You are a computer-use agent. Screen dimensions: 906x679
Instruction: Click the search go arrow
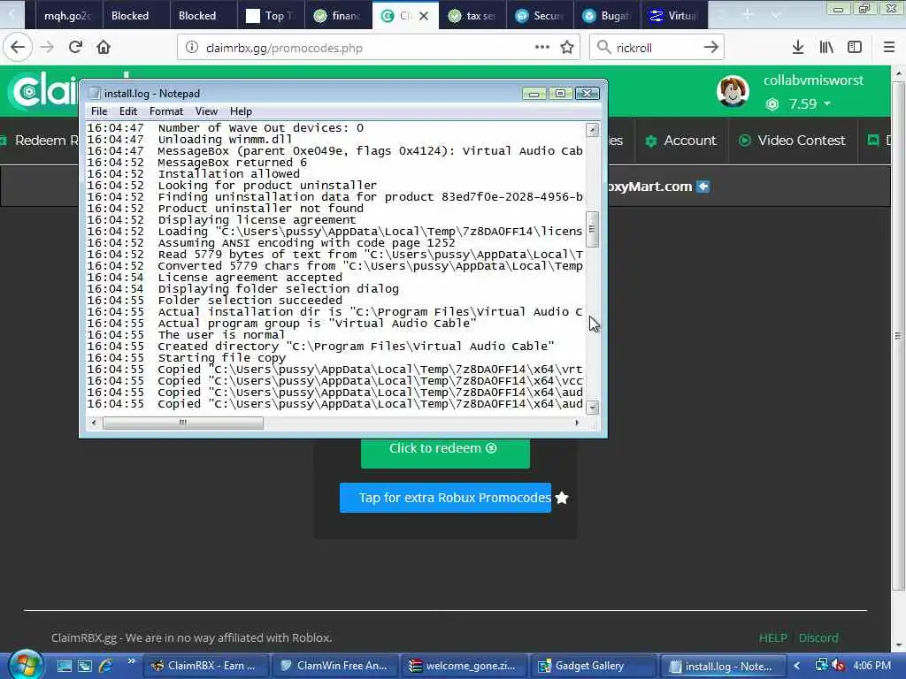click(710, 48)
